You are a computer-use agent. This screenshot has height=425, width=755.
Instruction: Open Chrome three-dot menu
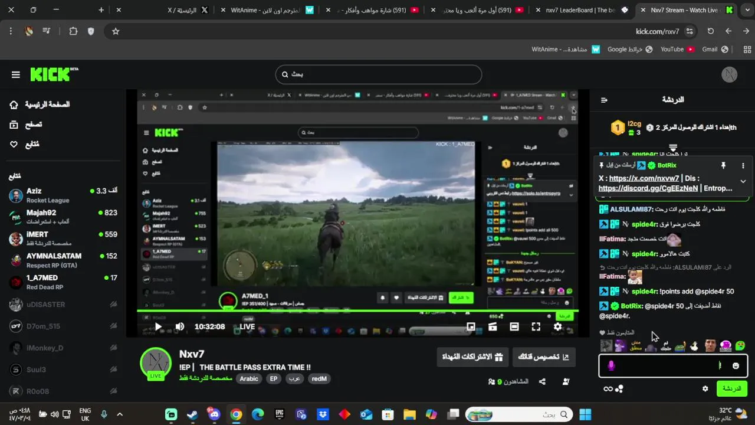click(x=11, y=31)
